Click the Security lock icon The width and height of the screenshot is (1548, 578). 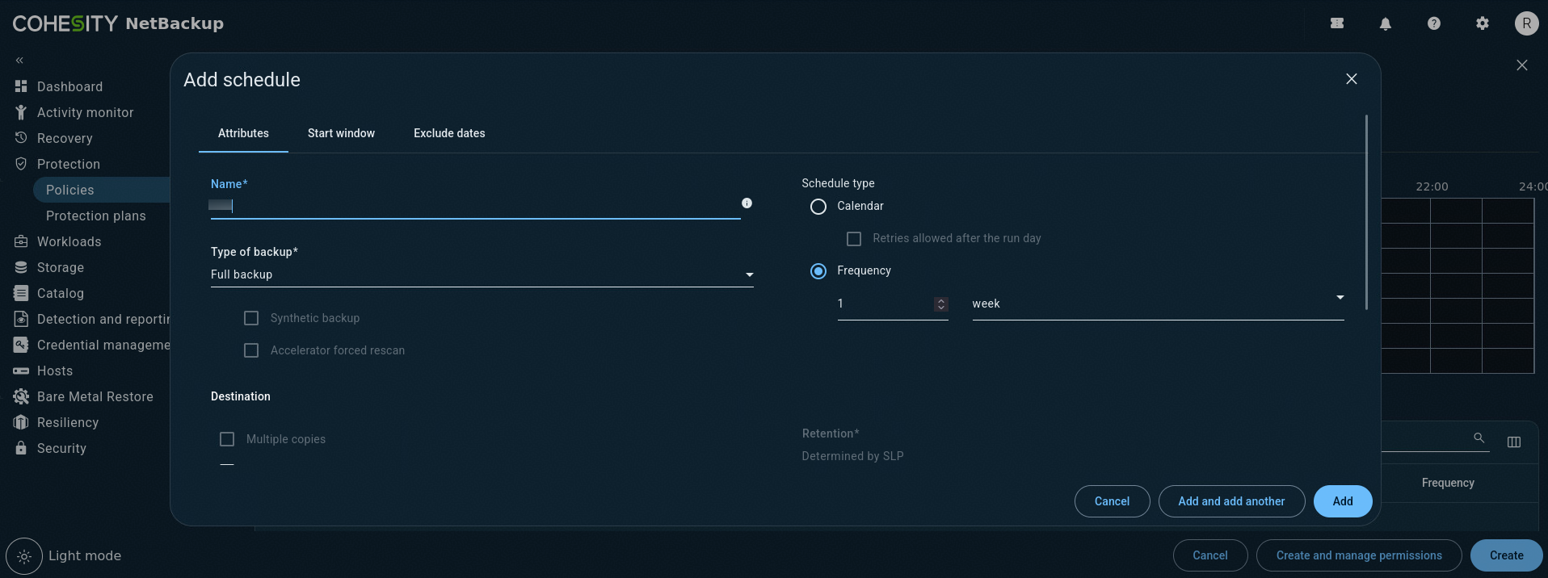21,448
